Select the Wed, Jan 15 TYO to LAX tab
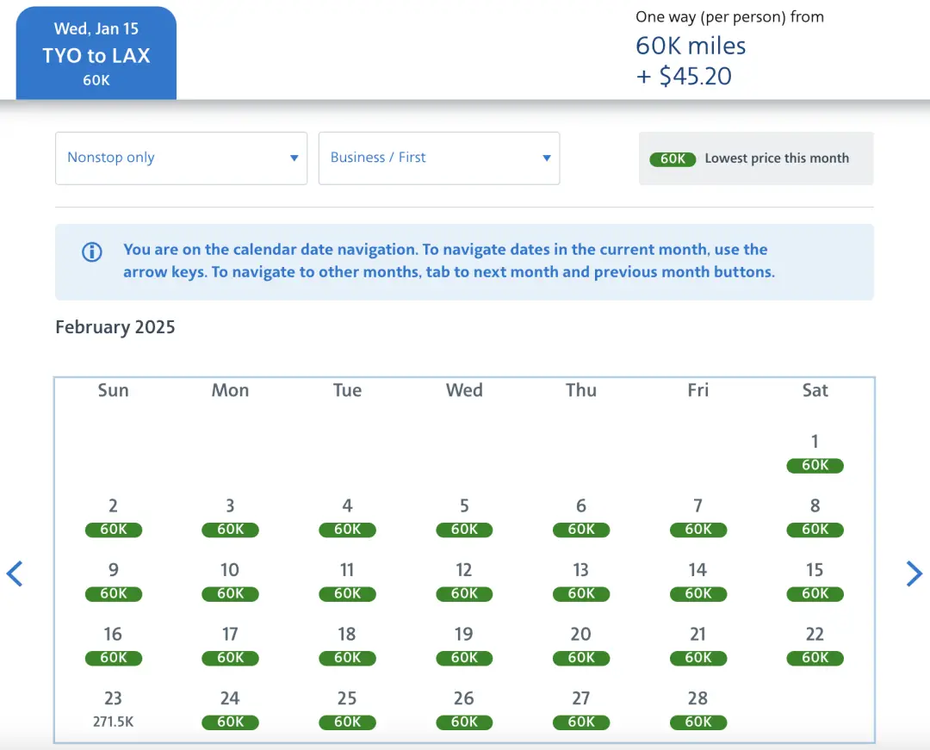The width and height of the screenshot is (930, 750). 96,53
